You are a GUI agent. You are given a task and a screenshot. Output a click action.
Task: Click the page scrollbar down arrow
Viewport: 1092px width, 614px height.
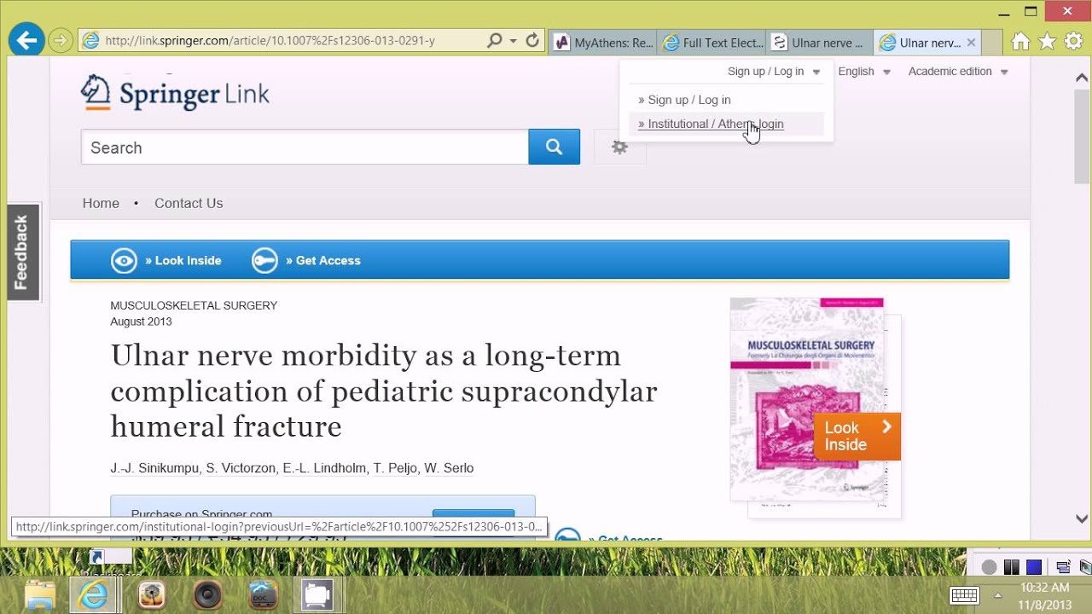1082,518
